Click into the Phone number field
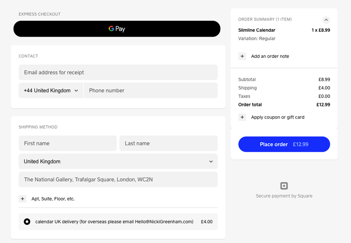 [150, 91]
